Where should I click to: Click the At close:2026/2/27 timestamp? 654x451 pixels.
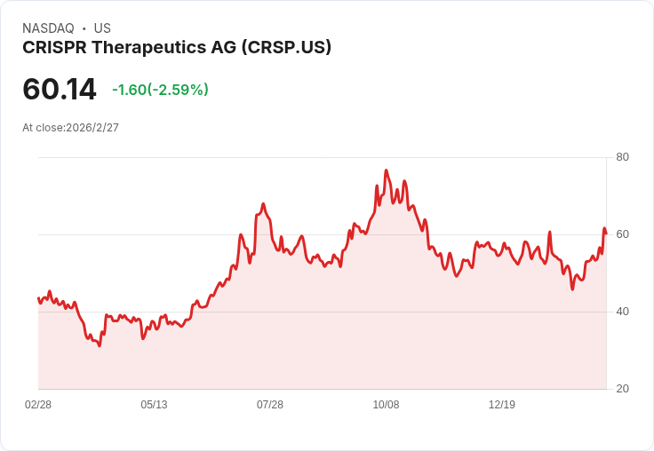(70, 128)
